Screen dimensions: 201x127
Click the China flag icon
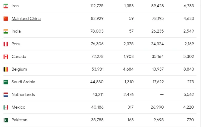point(6,19)
